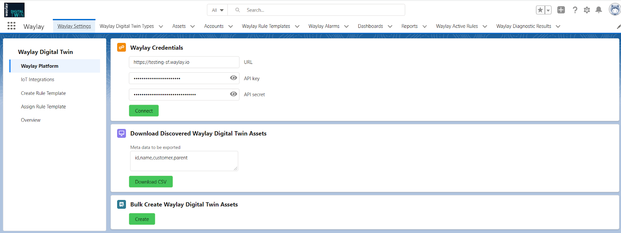The width and height of the screenshot is (621, 233).
Task: Click the search magnifier icon
Action: pyautogui.click(x=238, y=10)
